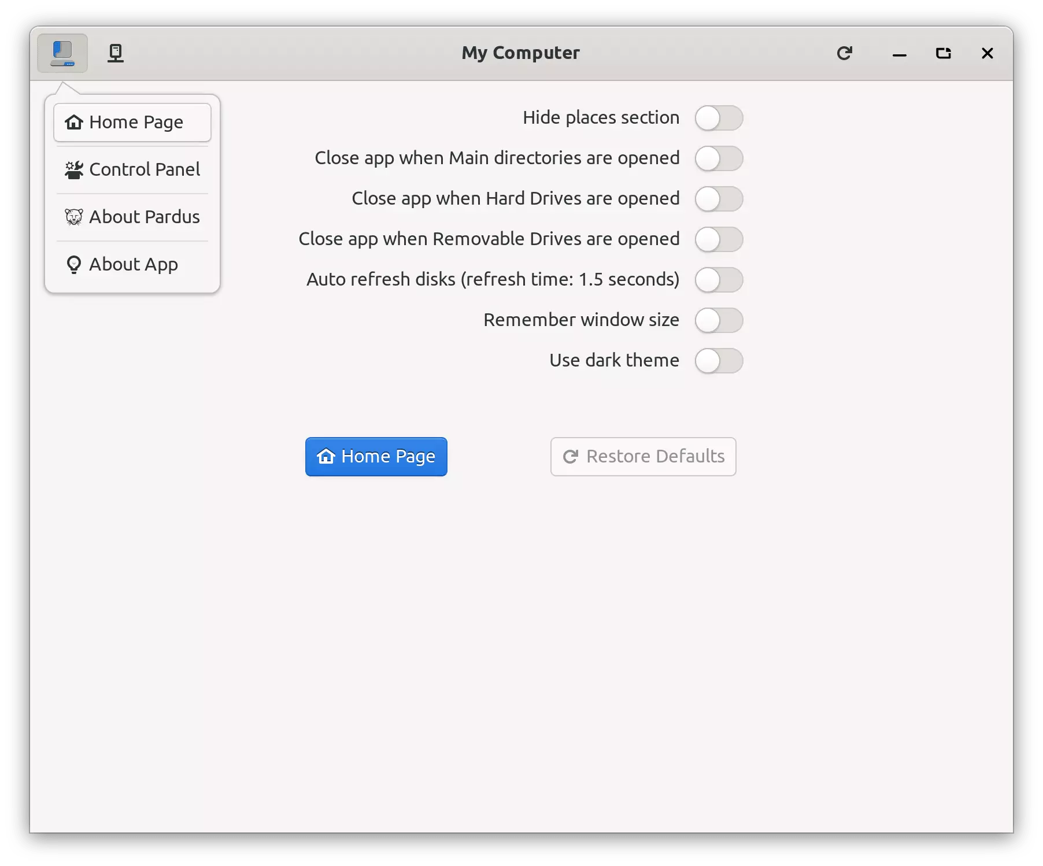This screenshot has width=1043, height=866.
Task: Open About App menu entry
Action: pos(132,265)
